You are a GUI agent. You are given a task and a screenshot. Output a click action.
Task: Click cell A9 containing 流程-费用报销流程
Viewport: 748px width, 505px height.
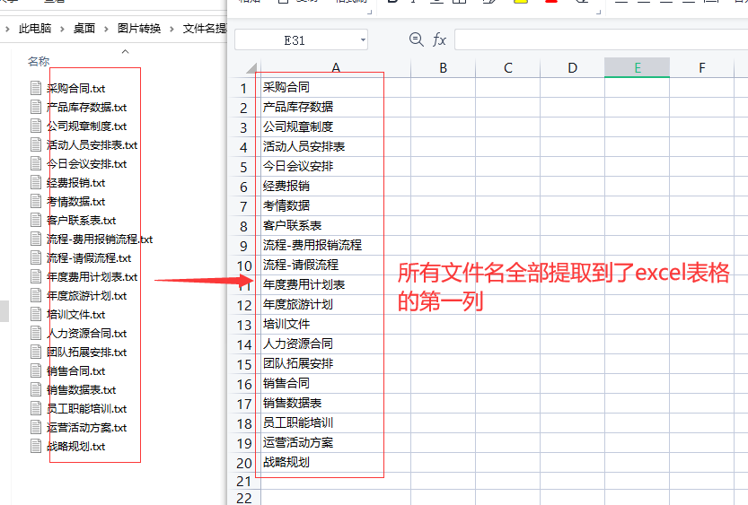click(336, 246)
